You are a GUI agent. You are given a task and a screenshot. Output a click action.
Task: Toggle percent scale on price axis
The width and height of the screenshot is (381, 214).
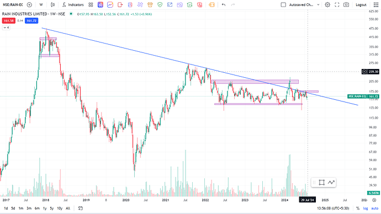coord(358,208)
